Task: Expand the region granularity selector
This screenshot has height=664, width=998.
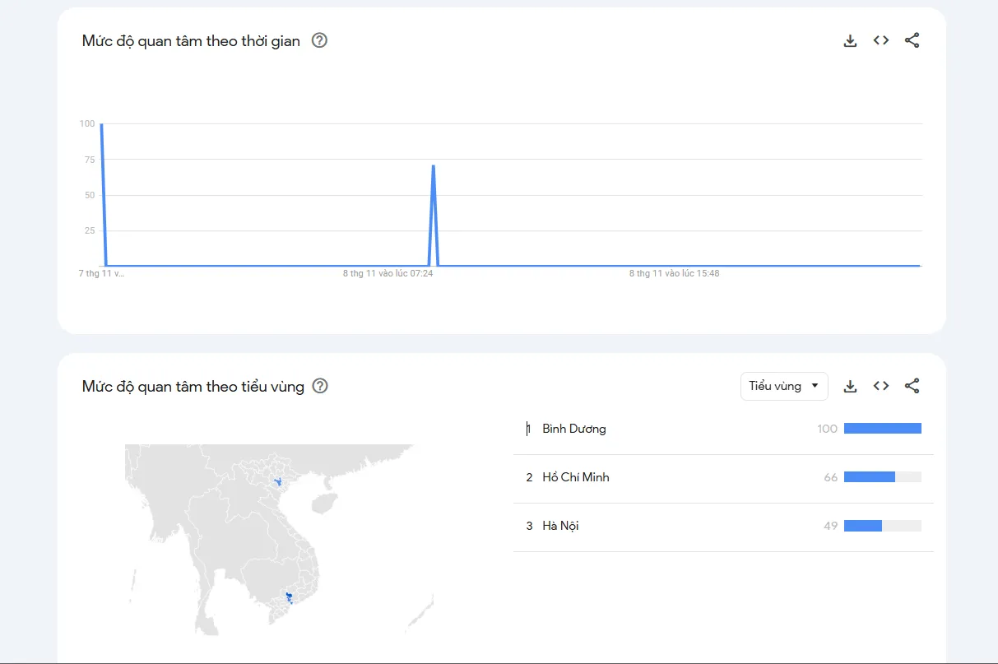Action: point(783,386)
